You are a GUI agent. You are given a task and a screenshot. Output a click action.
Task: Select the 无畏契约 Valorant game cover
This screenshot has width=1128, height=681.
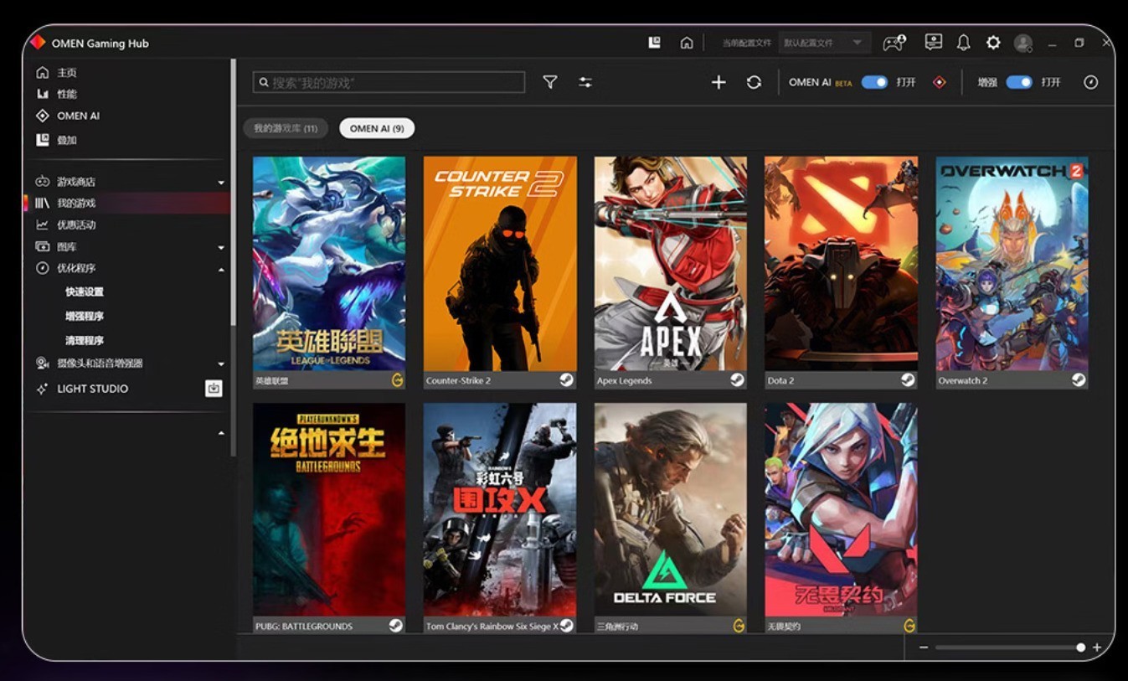point(841,509)
